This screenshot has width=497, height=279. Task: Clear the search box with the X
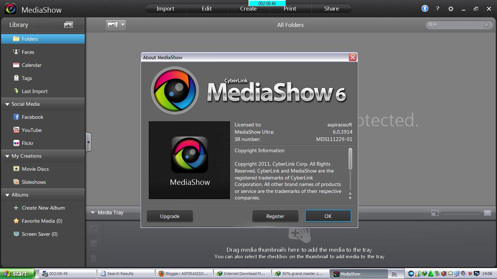pyautogui.click(x=486, y=25)
